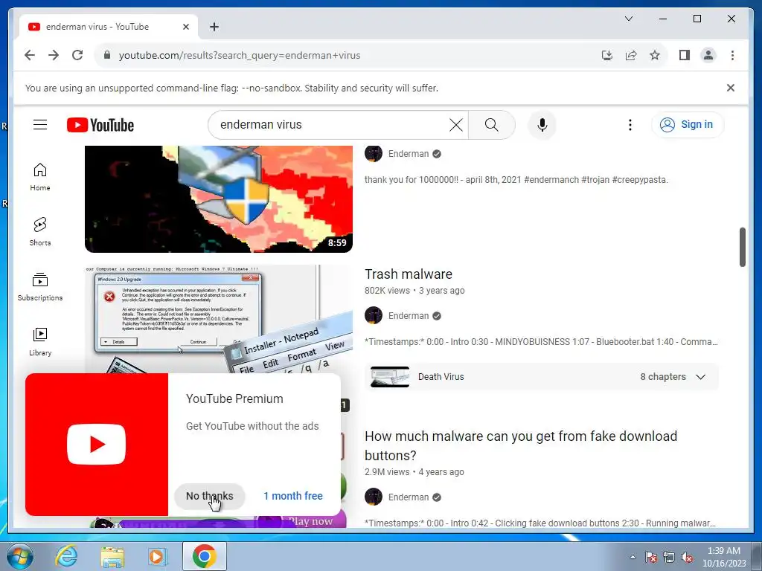Open Enderman channel under Trash malware
This screenshot has height=571, width=762.
point(409,315)
